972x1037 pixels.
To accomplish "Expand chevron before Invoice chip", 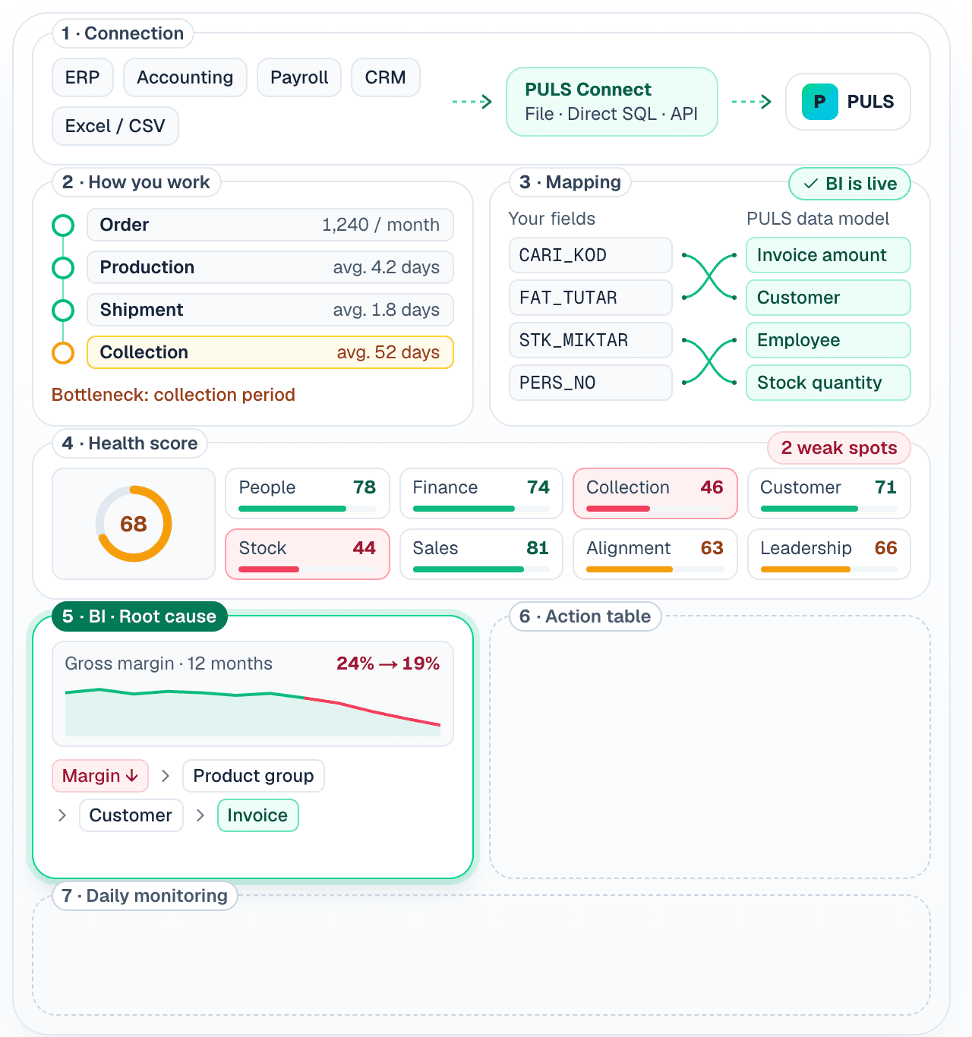I will (200, 815).
